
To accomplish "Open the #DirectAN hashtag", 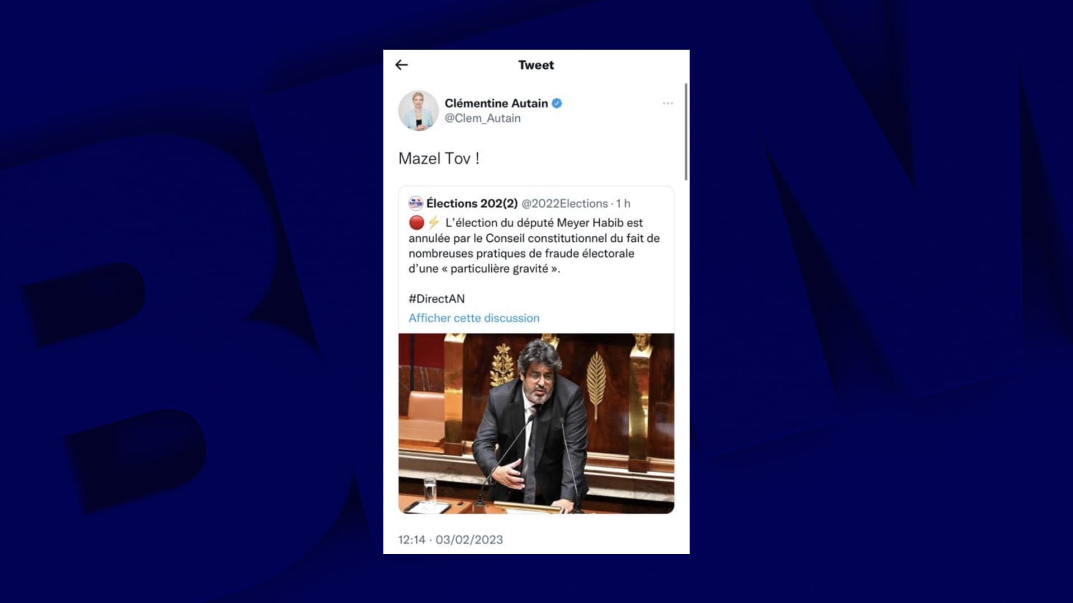I will coord(436,299).
